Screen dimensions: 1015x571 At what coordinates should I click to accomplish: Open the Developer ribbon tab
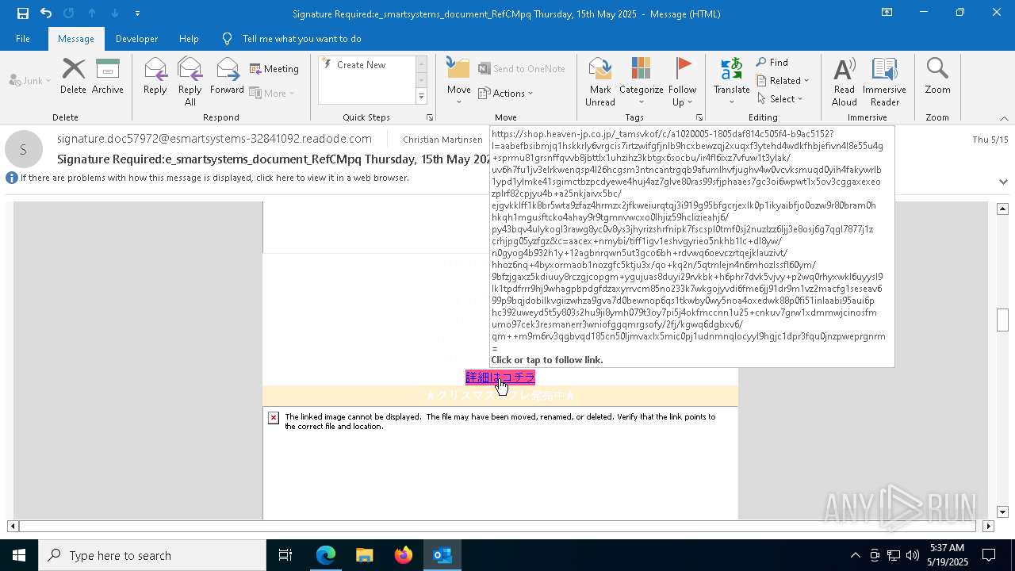point(136,38)
